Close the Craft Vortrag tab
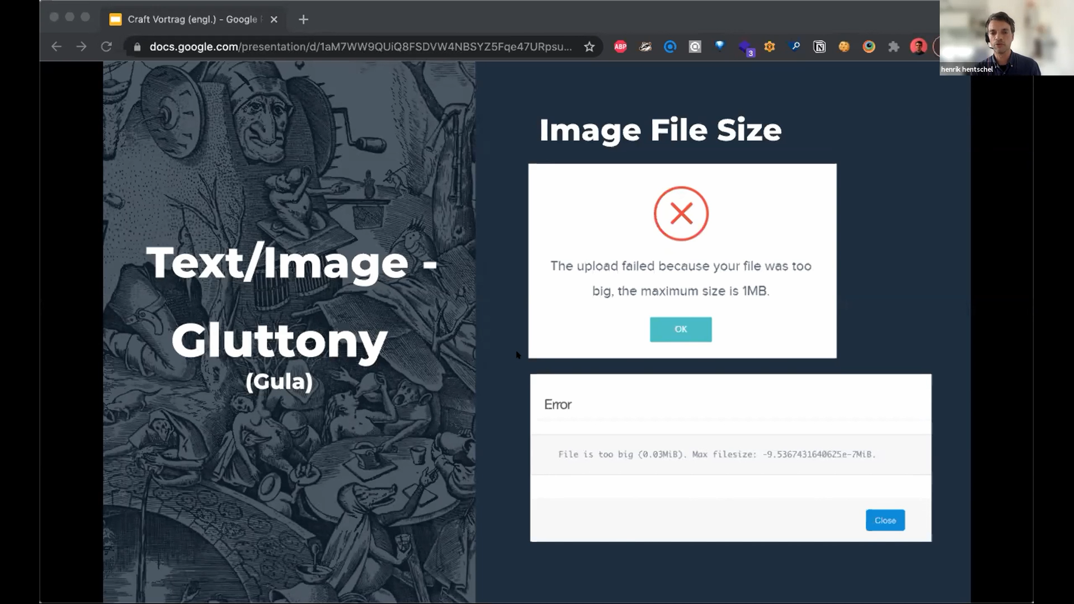Viewport: 1074px width, 604px height. tap(274, 20)
